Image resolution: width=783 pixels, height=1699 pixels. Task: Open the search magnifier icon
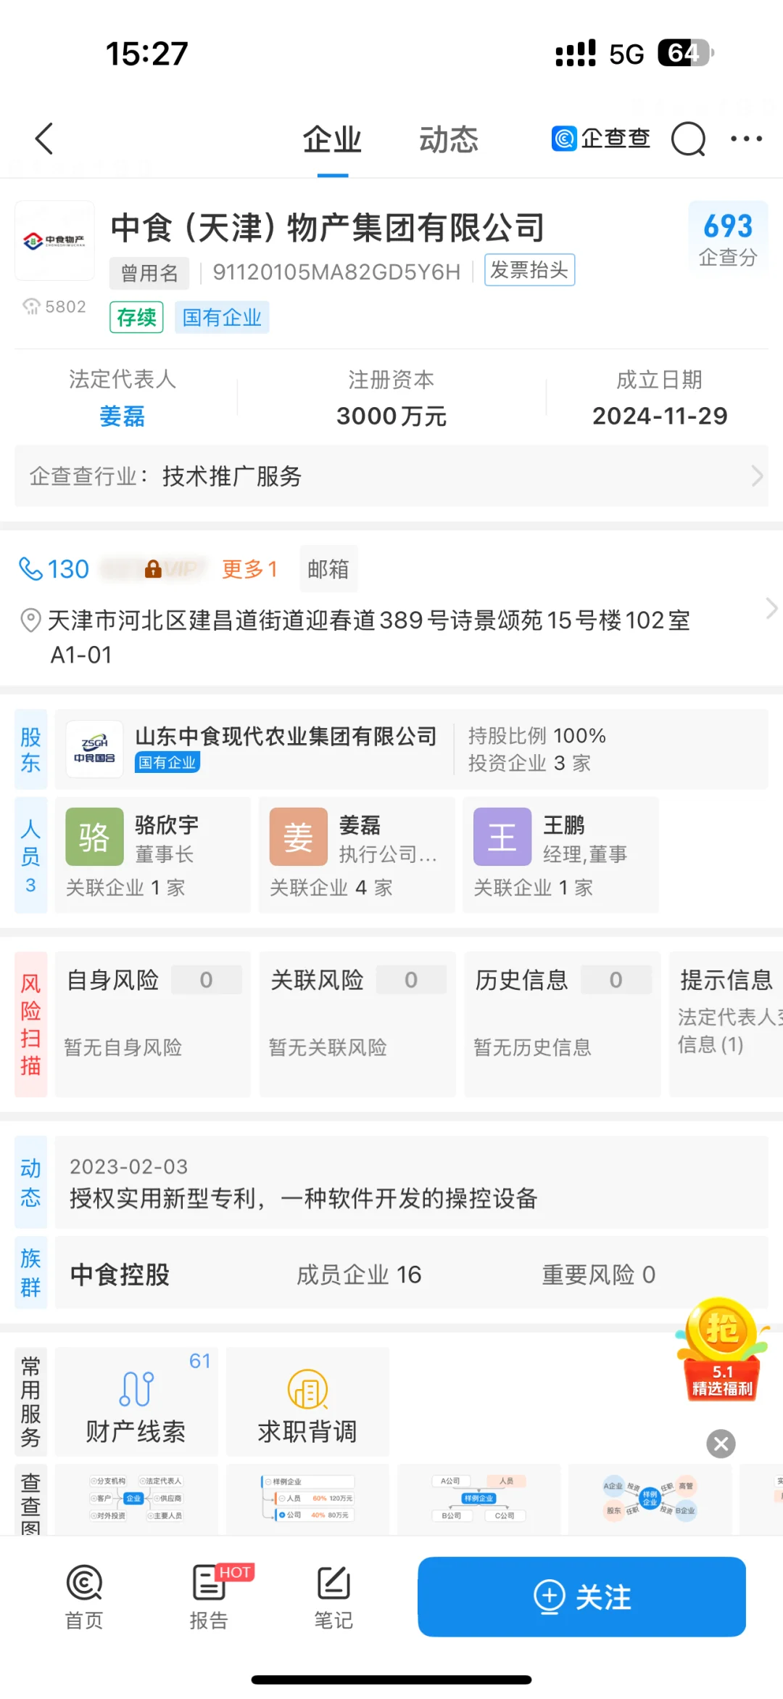[x=688, y=139]
